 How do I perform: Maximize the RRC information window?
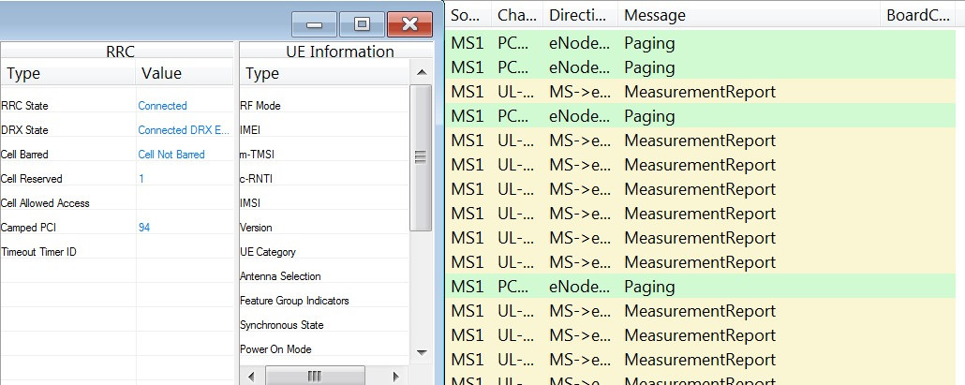tap(362, 24)
